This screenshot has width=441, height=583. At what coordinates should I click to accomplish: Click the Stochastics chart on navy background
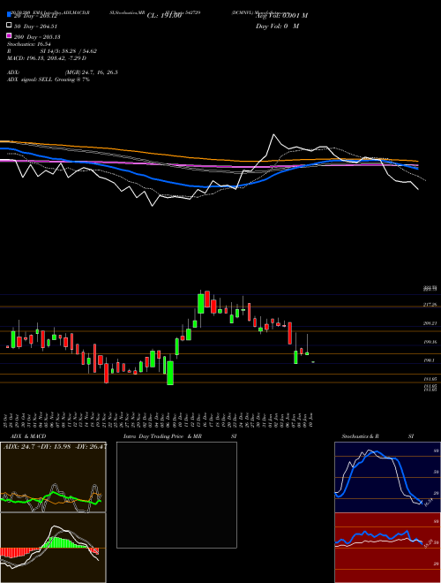[387, 477]
